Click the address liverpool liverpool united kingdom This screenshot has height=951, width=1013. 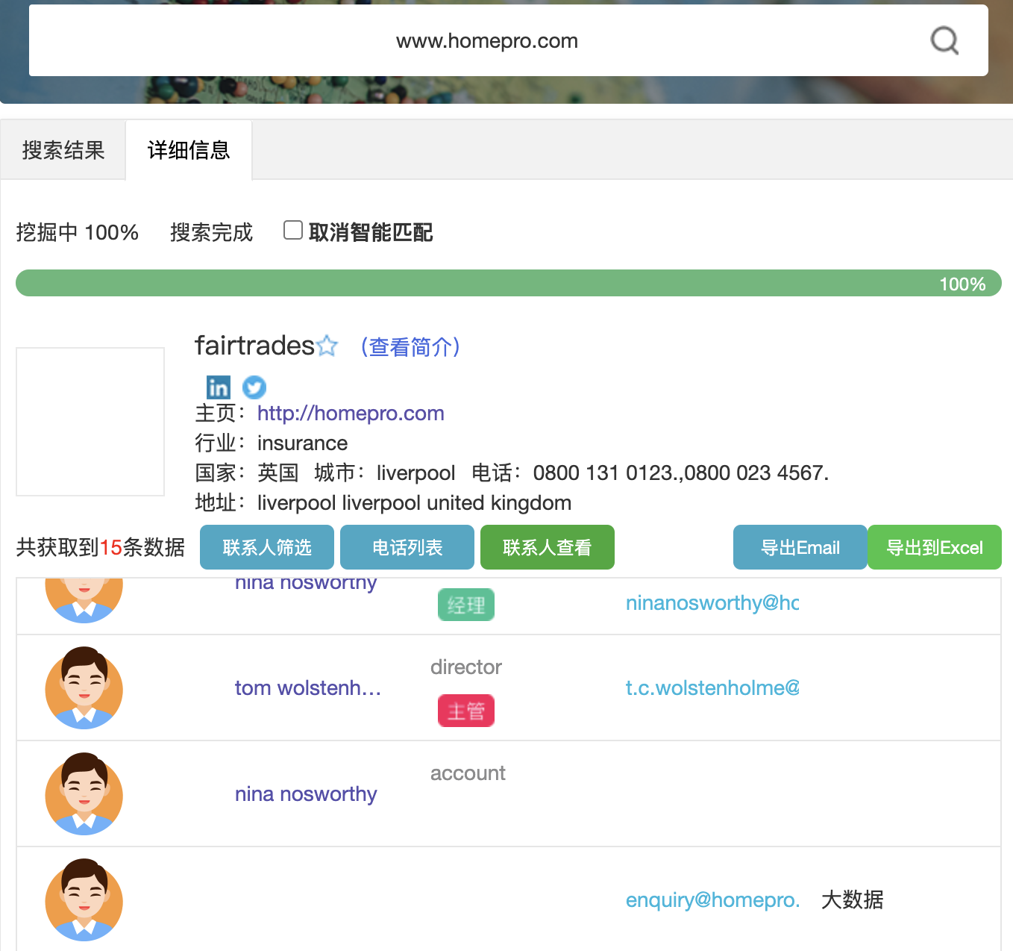(x=414, y=502)
